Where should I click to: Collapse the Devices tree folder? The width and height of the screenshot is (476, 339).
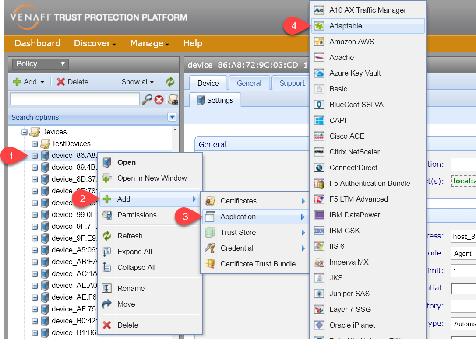(x=25, y=132)
